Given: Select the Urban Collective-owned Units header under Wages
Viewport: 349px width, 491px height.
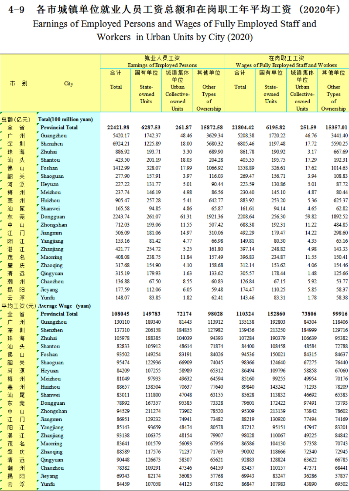Looking at the screenshot, I should (302, 91).
